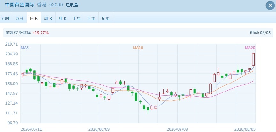Click the MA5 legend label
The image size is (276, 132).
tap(25, 48)
